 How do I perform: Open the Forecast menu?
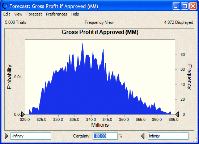tap(34, 14)
